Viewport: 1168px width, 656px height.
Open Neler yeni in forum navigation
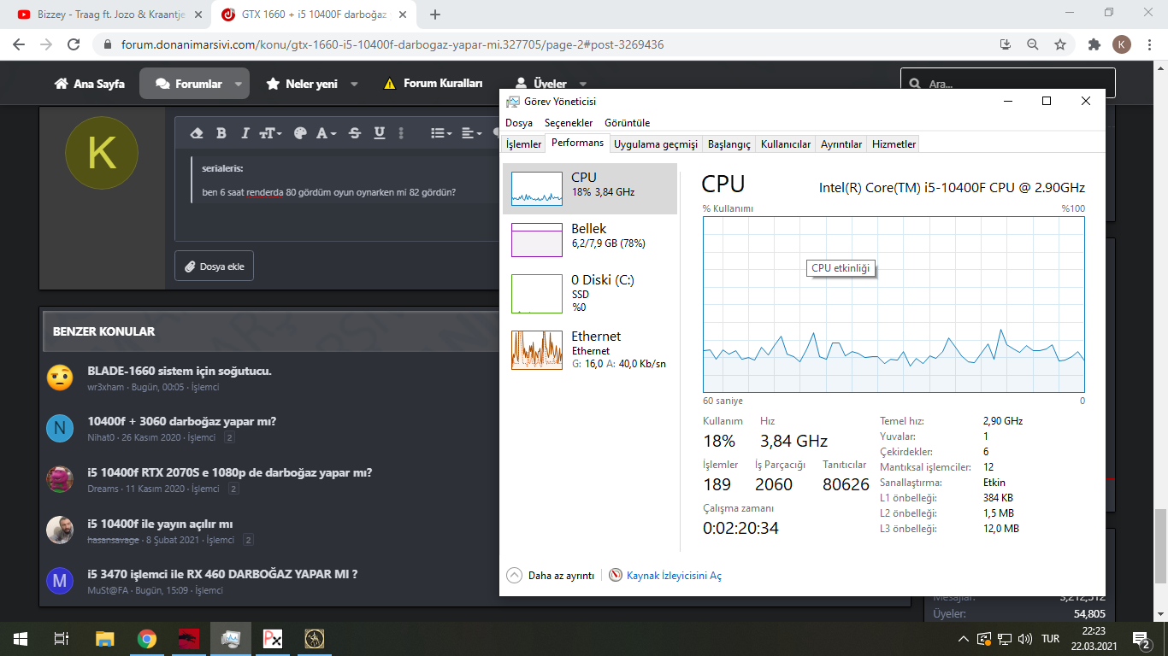(301, 84)
